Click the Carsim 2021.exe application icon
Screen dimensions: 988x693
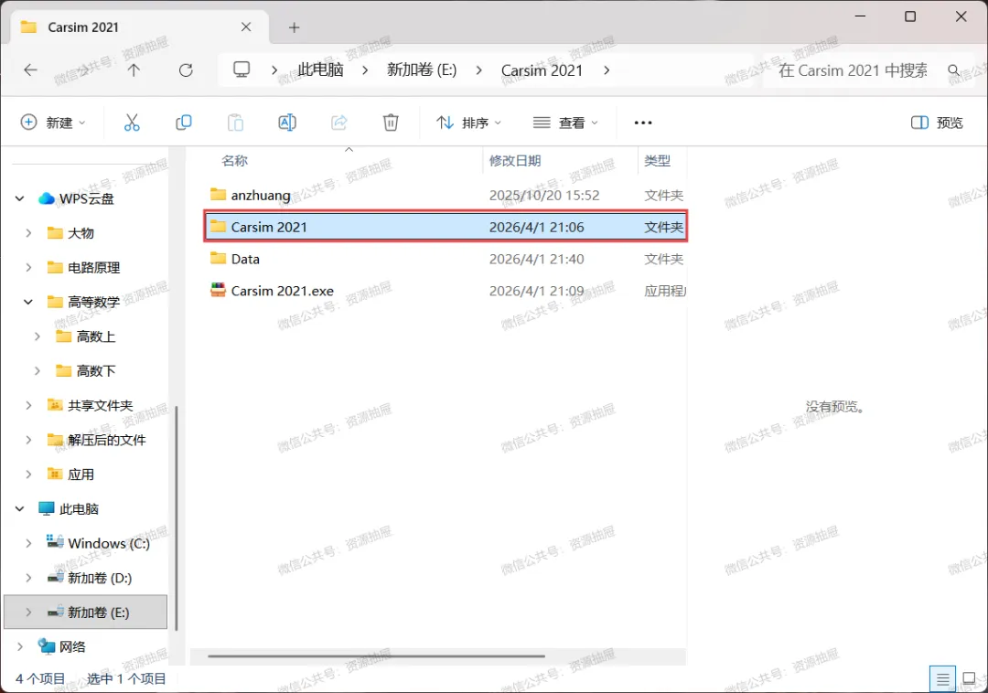(x=218, y=290)
